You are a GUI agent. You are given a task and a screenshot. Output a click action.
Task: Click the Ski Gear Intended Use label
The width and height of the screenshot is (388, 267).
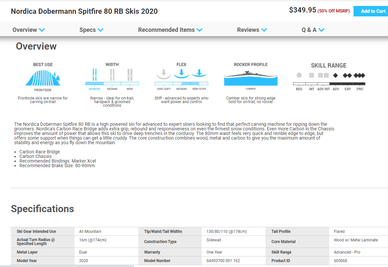tap(36, 231)
